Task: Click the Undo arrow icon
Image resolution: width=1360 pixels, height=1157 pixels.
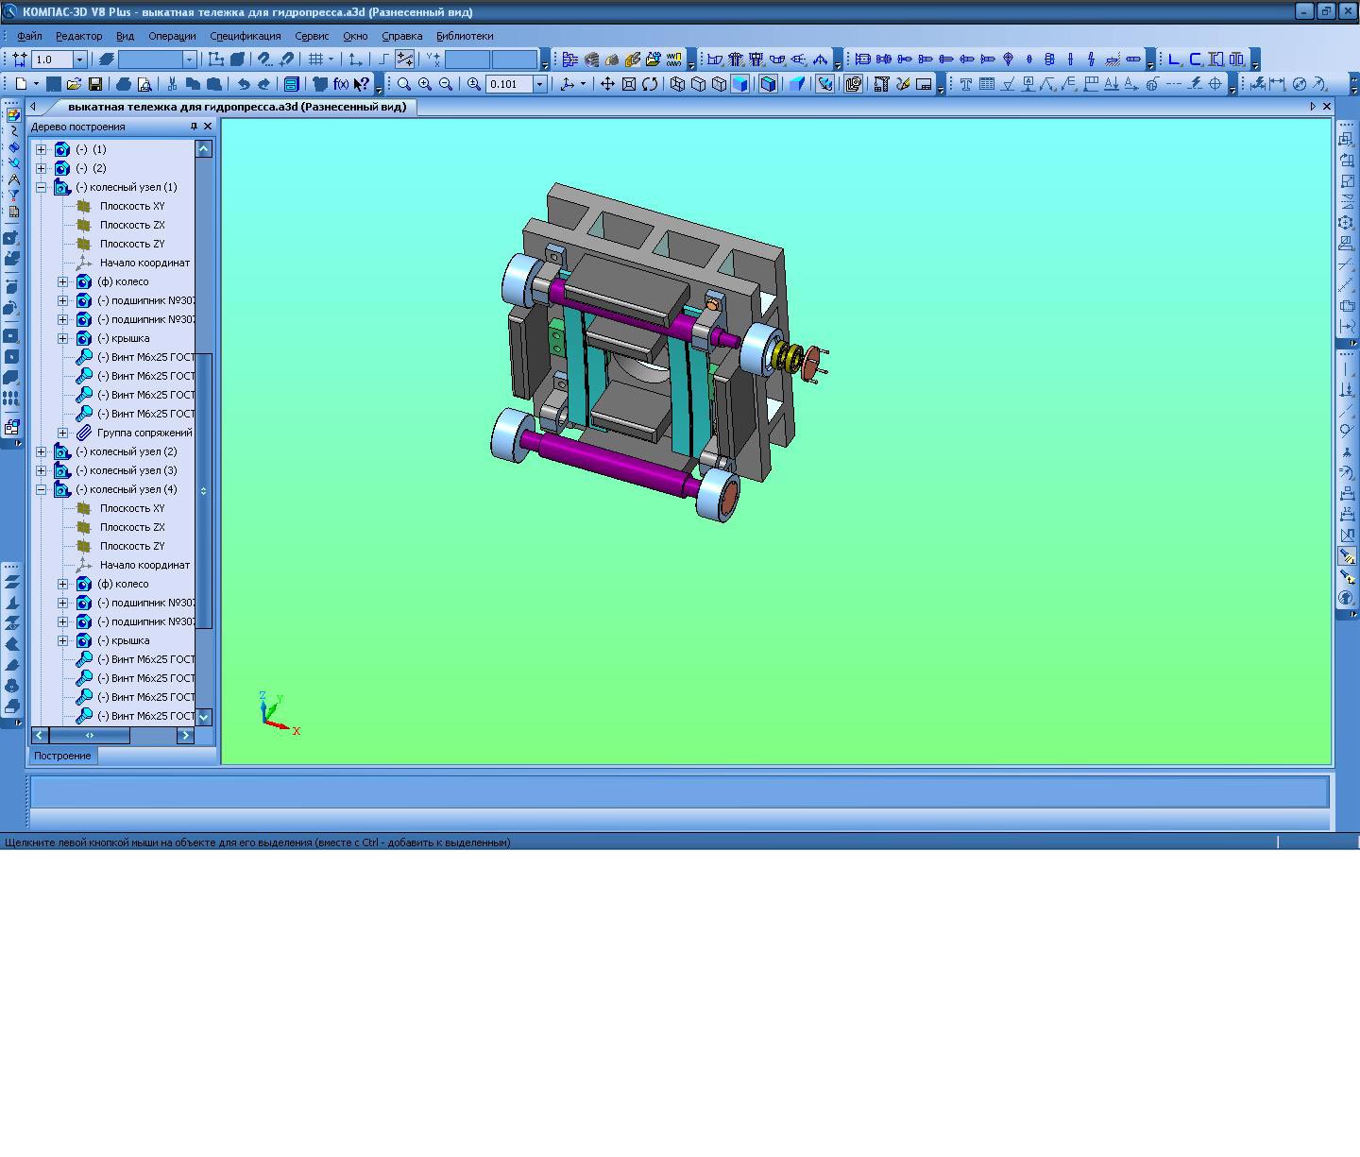Action: coord(244,84)
